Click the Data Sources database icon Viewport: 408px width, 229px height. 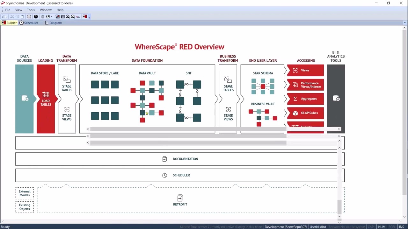25,98
